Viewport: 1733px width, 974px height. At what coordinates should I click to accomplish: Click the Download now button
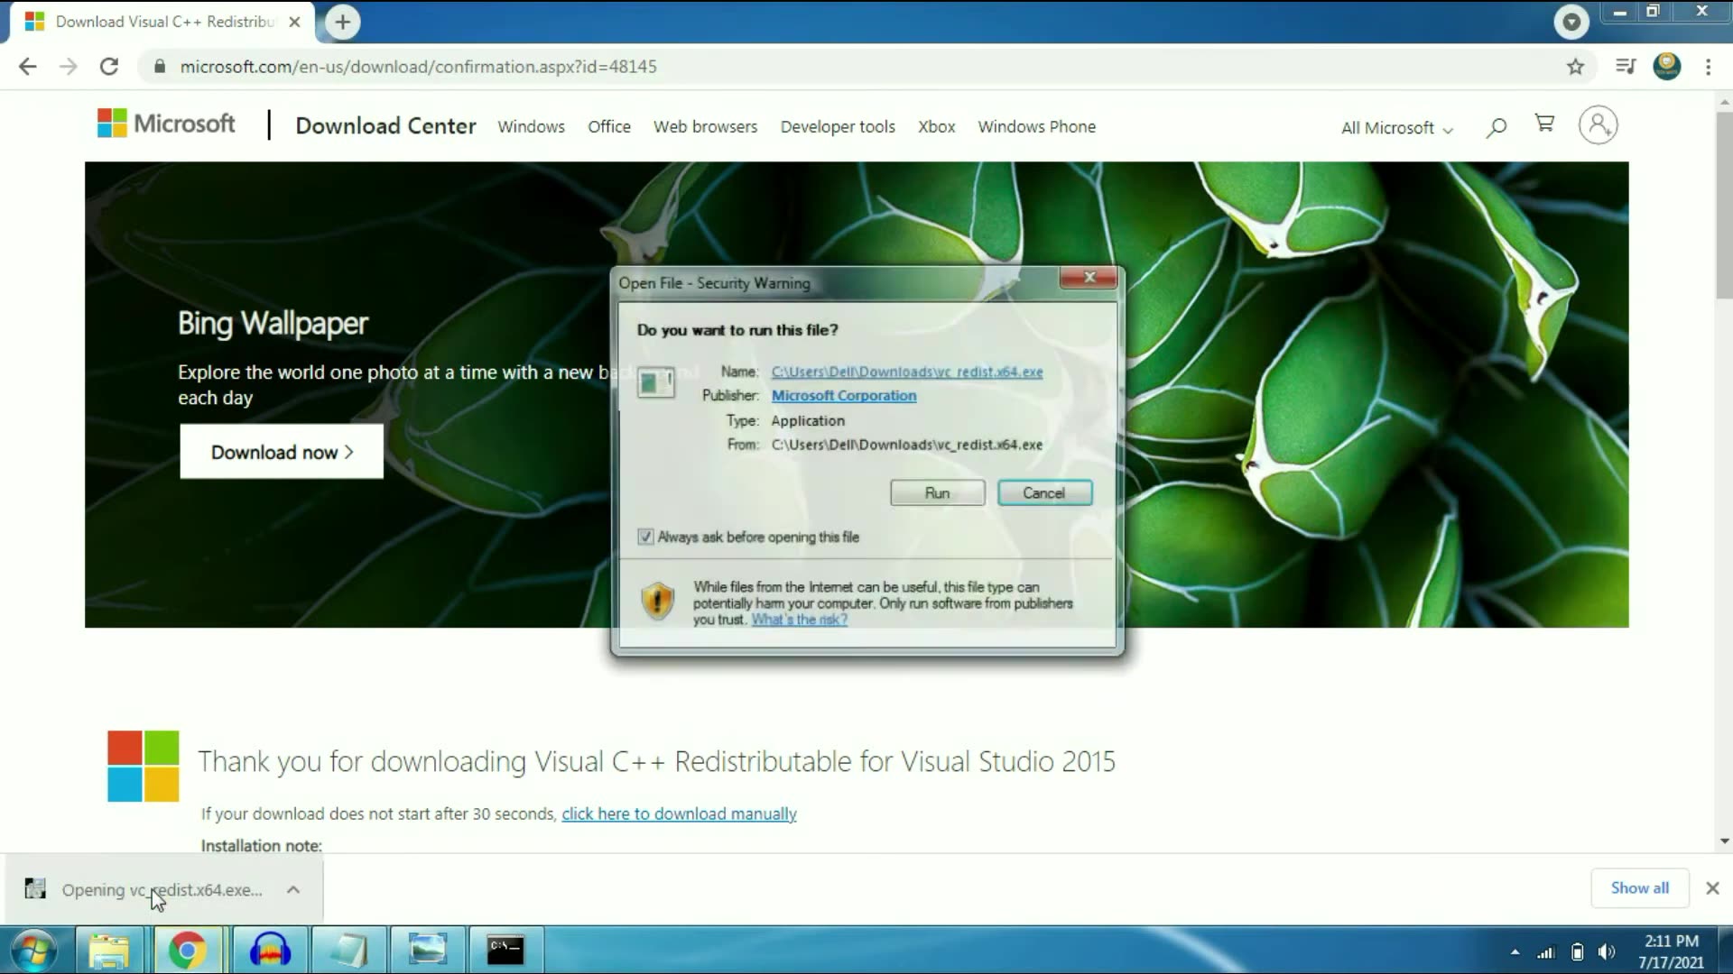coord(282,452)
